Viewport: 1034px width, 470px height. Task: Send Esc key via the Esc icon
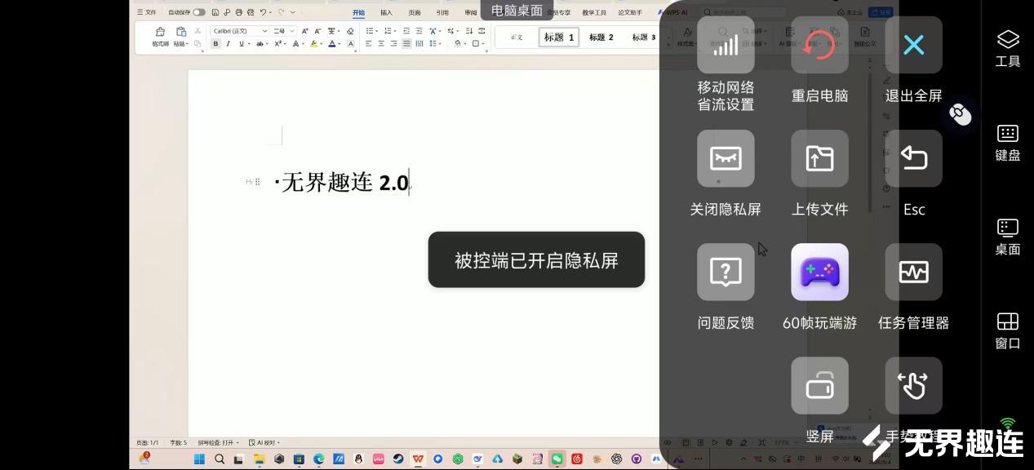click(913, 158)
